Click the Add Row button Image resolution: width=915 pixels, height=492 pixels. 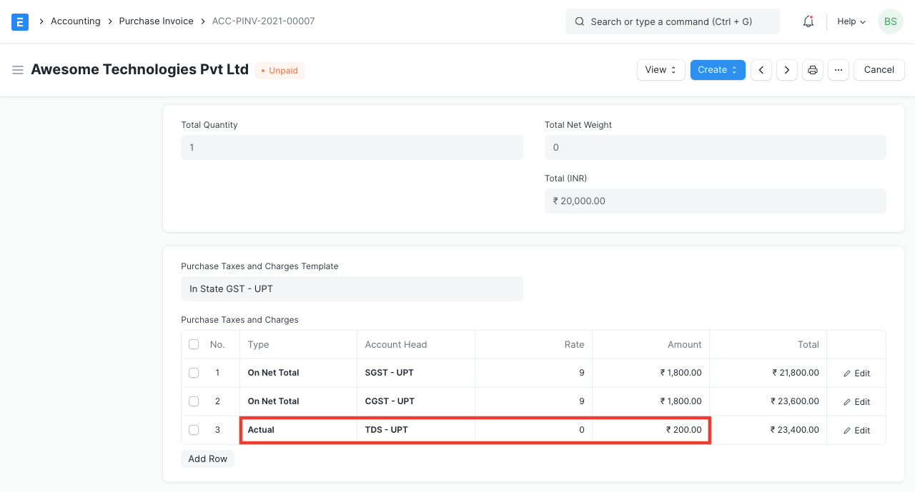coord(207,458)
